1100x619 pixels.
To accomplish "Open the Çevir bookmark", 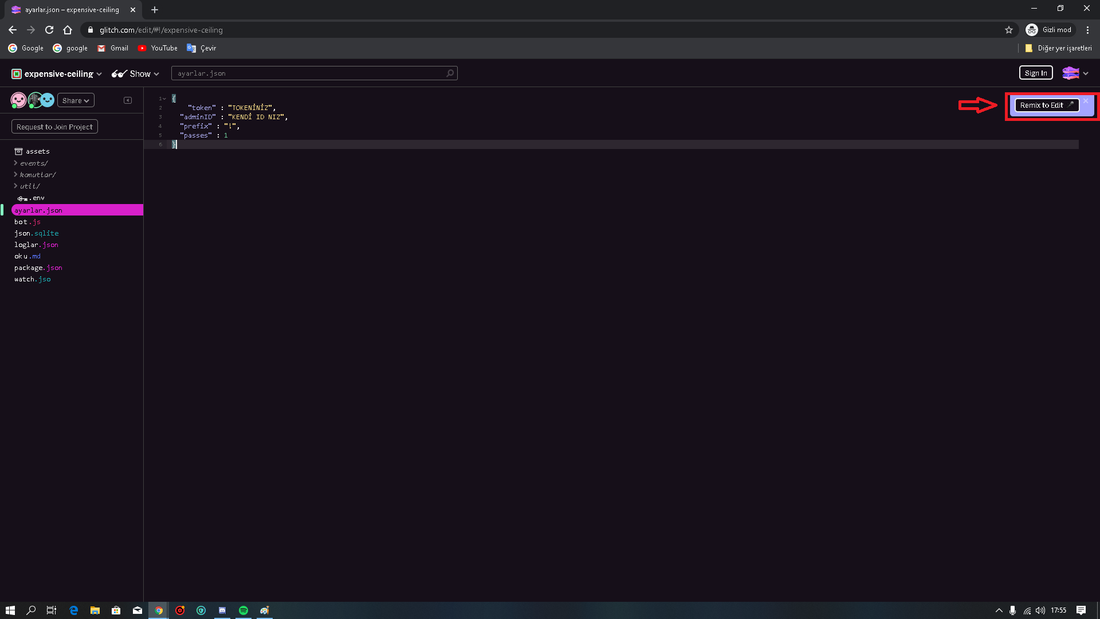I will click(201, 48).
